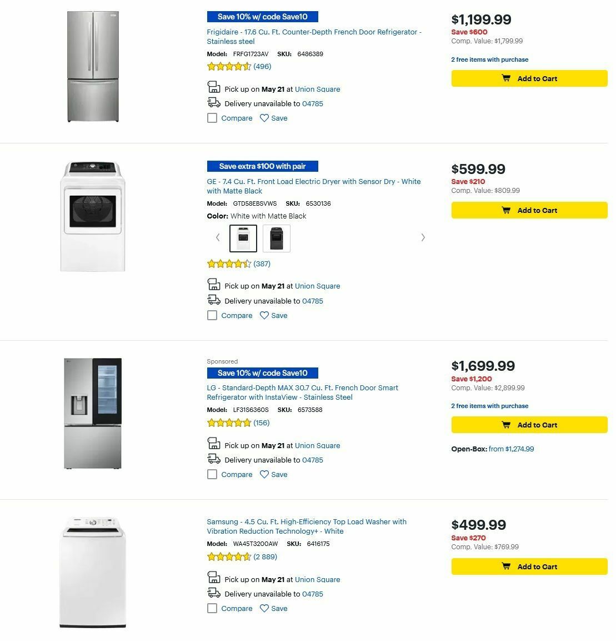Check Compare under the Samsung top load washer

[212, 608]
